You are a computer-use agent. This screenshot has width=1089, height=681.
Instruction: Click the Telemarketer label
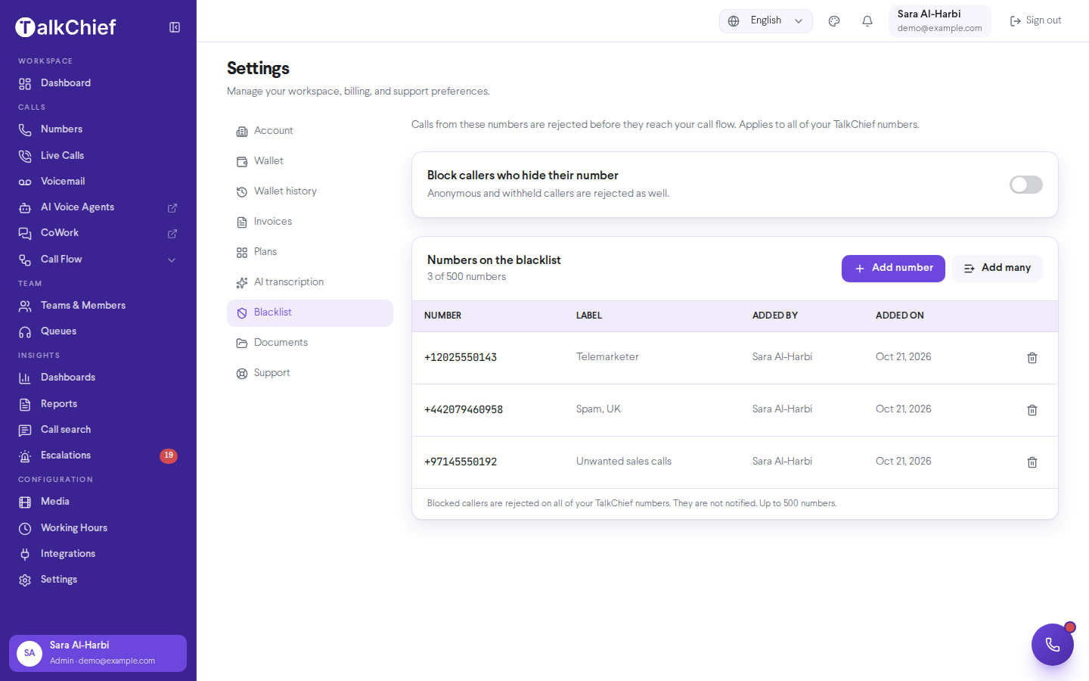coord(607,357)
